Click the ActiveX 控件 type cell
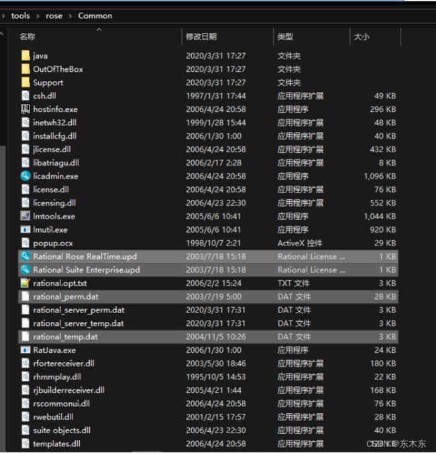Screen dimensions: 436x454 coord(300,243)
